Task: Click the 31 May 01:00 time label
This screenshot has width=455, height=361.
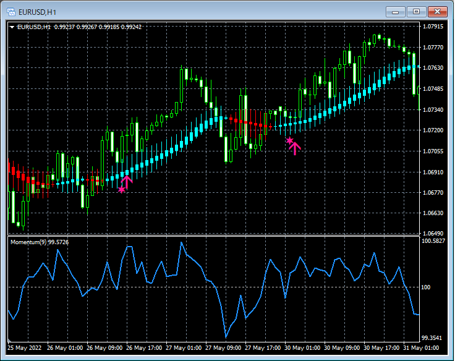Action: coord(421,347)
